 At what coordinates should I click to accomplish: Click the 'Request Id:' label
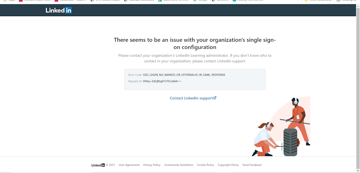coord(135,81)
